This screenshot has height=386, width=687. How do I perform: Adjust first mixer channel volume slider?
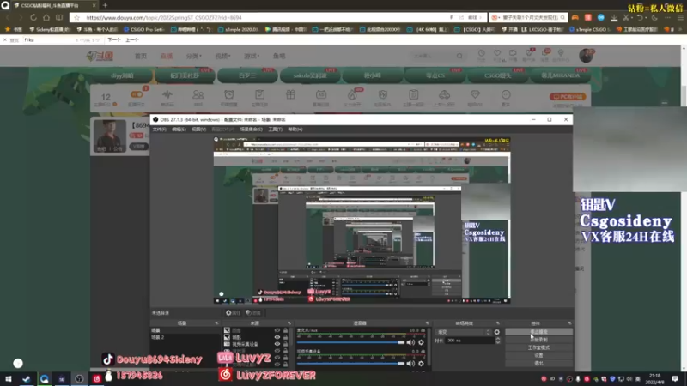[x=350, y=342]
